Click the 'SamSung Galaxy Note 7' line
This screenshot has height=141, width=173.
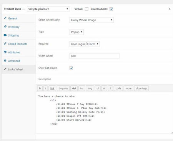pos(80,112)
